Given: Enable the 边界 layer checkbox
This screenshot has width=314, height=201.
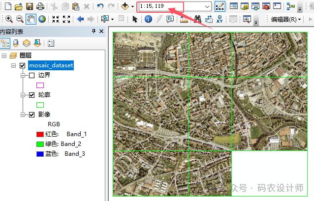Looking at the screenshot, I should point(31,76).
